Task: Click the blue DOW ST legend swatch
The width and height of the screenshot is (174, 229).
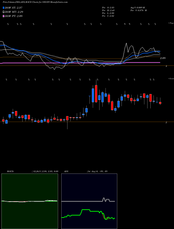Action: coord(3,8)
